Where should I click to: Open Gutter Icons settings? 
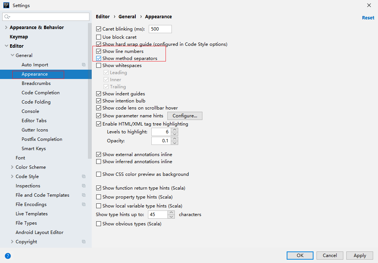35,130
